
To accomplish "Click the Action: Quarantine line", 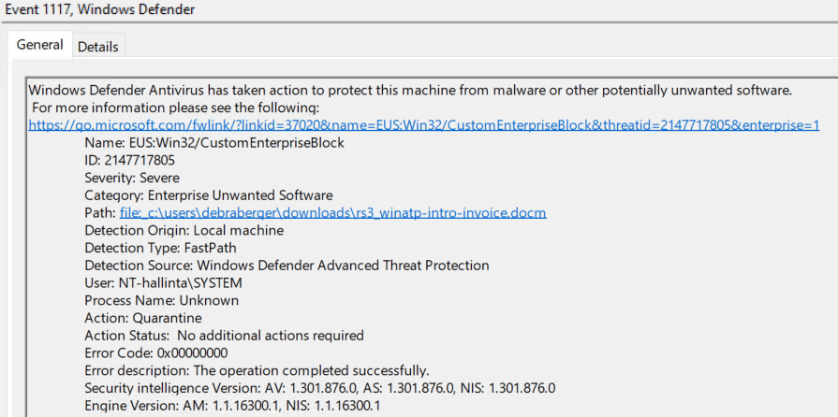I will point(142,318).
